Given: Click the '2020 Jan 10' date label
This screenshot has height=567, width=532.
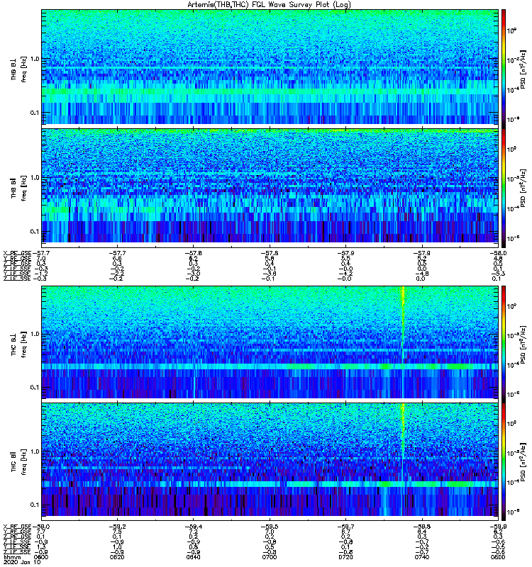Looking at the screenshot, I should coord(21,562).
